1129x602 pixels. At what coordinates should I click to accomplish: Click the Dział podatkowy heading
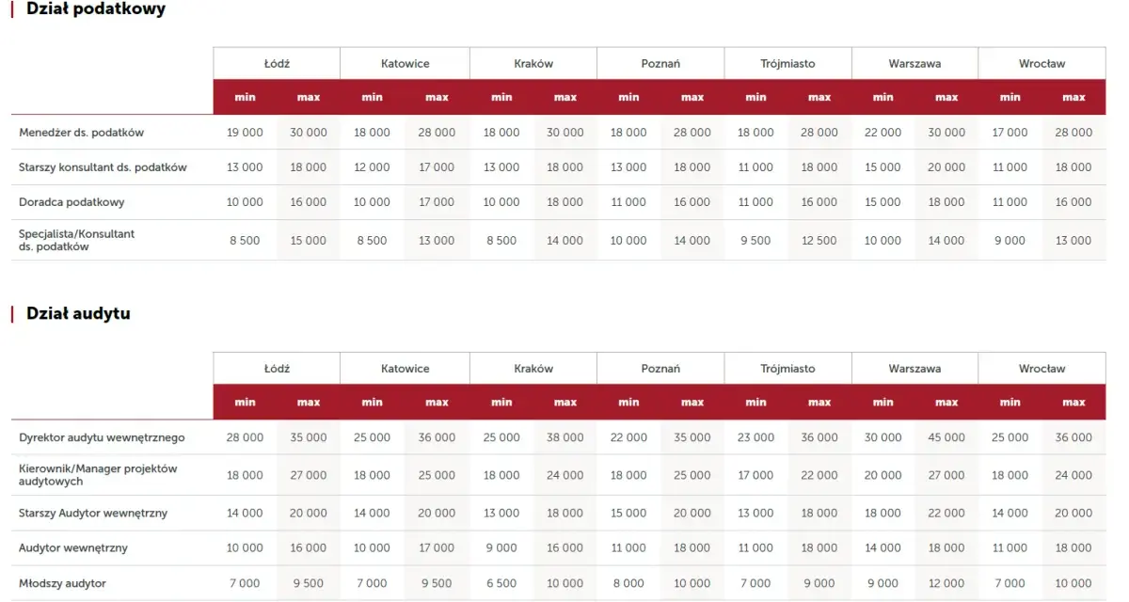(96, 9)
